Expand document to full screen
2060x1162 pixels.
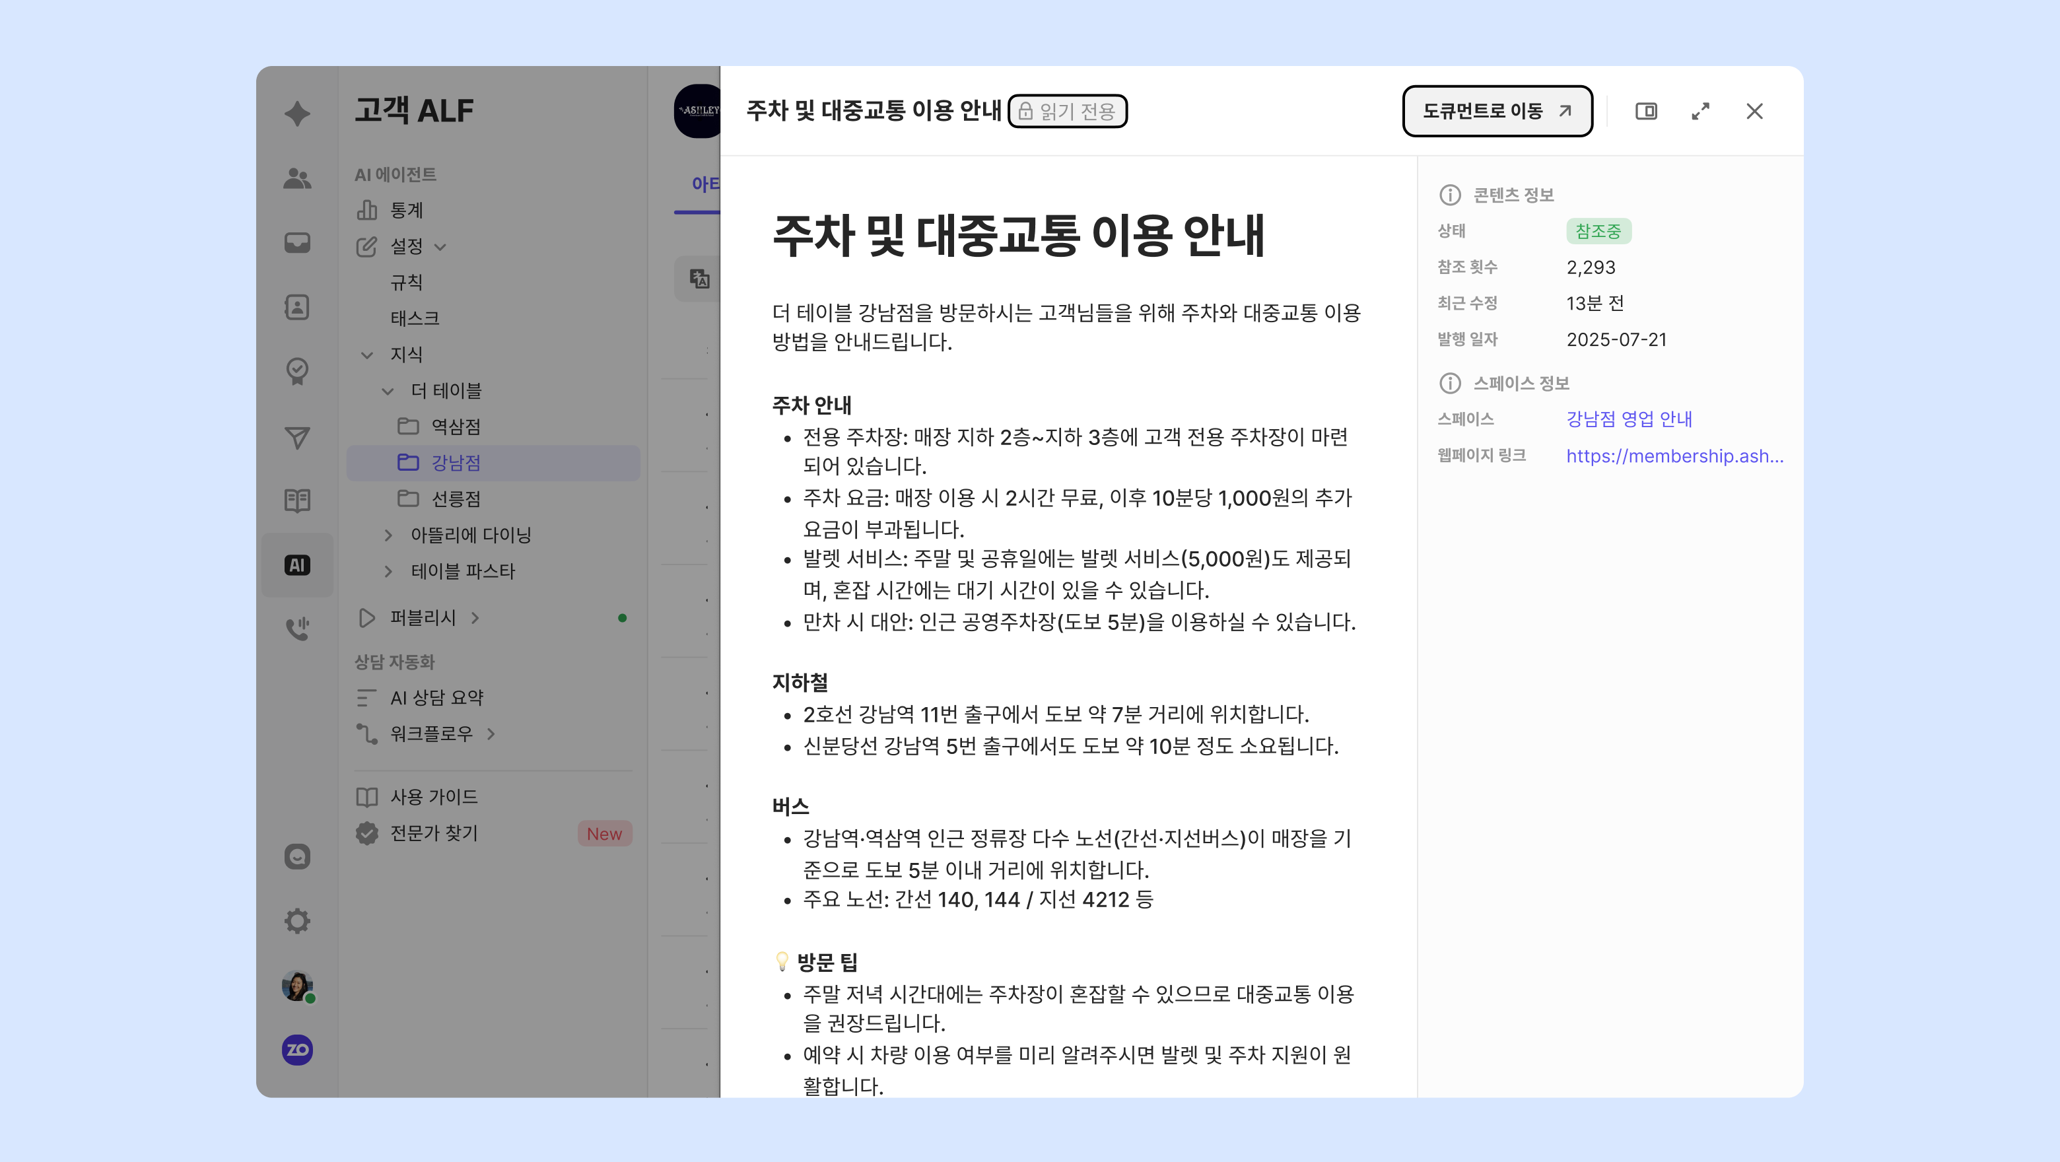click(1700, 111)
